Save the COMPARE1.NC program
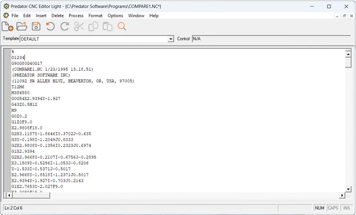 36,26
